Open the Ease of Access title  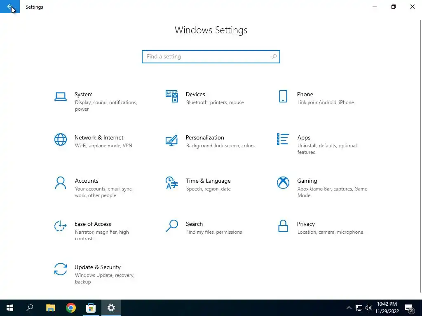pos(93,224)
